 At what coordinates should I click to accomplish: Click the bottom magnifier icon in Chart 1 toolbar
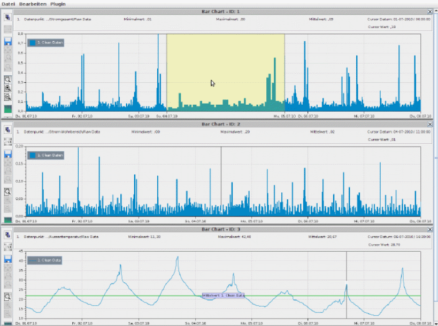(x=8, y=97)
